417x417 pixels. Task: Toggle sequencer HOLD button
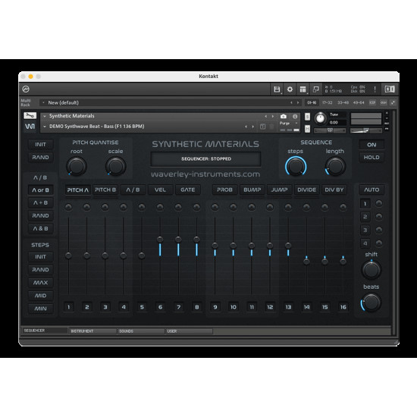[372, 158]
